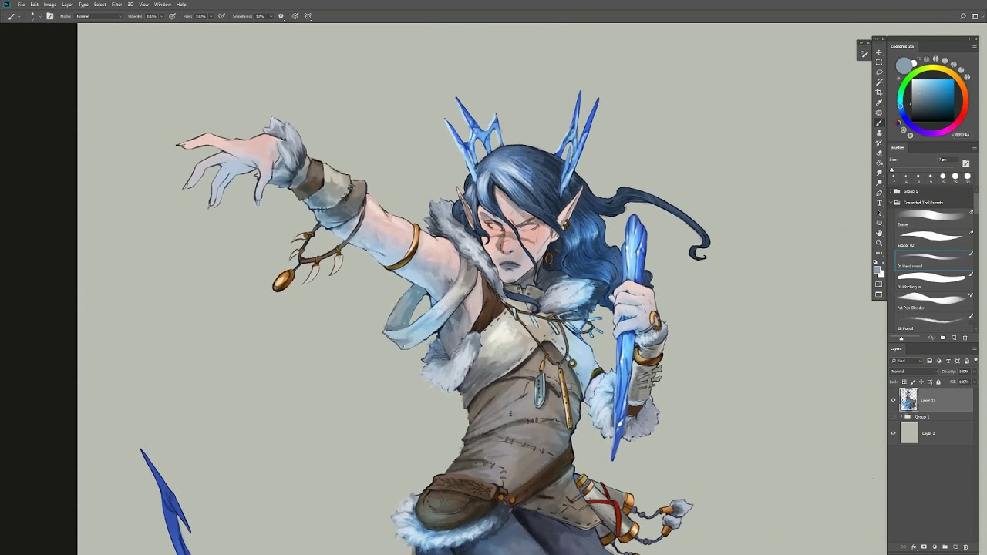Select the Layers panel tab
Screen dimensions: 987x555
coord(896,348)
